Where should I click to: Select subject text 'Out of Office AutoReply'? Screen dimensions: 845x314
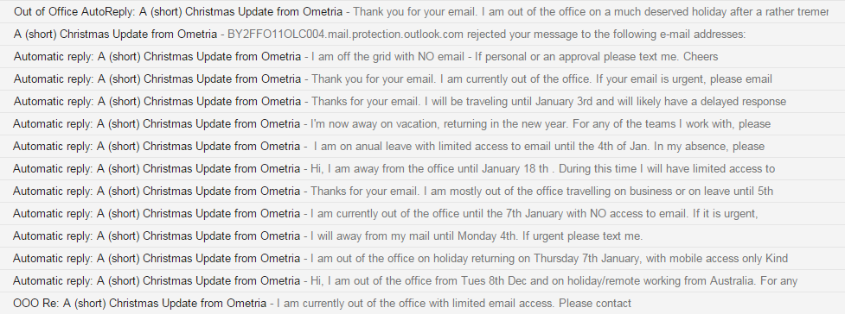click(74, 11)
